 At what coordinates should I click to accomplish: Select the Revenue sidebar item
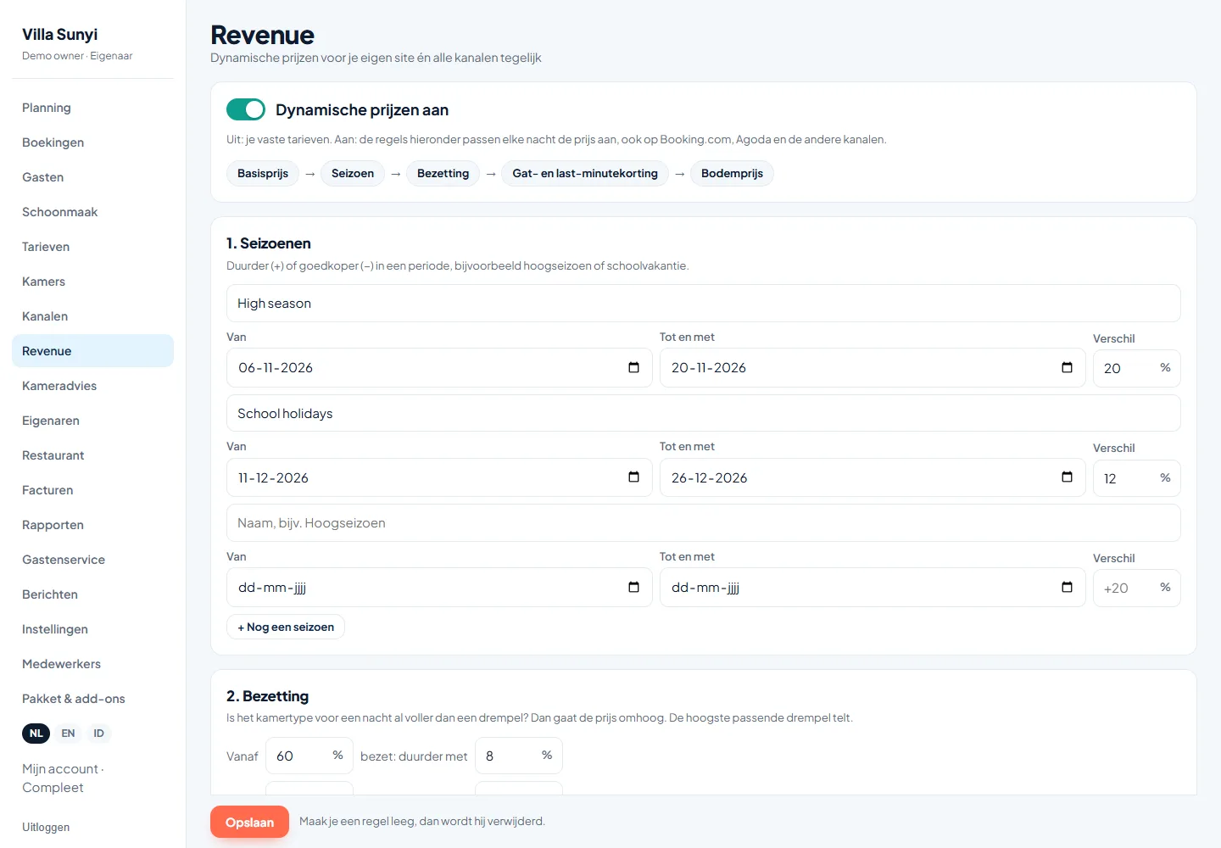coord(92,351)
